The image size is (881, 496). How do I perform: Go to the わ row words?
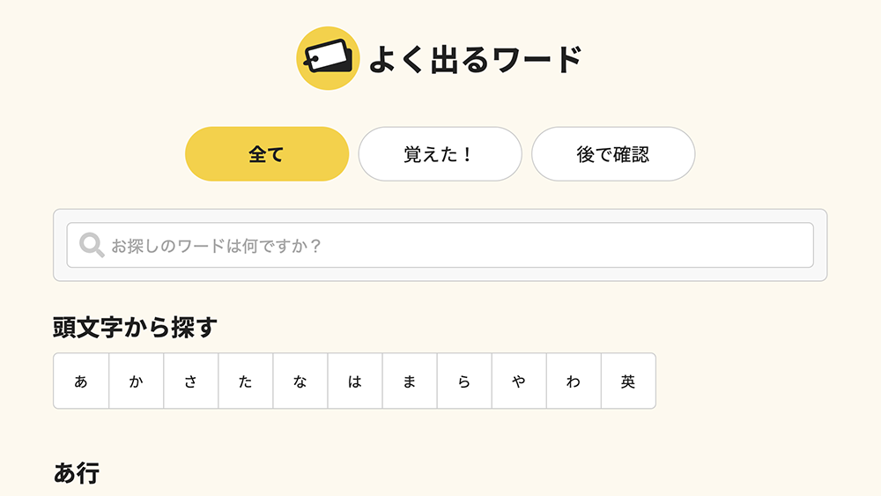click(x=573, y=381)
